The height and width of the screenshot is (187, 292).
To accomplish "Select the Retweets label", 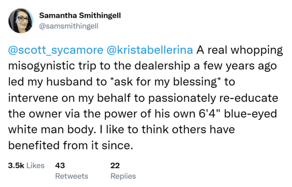I will [x=72, y=176].
